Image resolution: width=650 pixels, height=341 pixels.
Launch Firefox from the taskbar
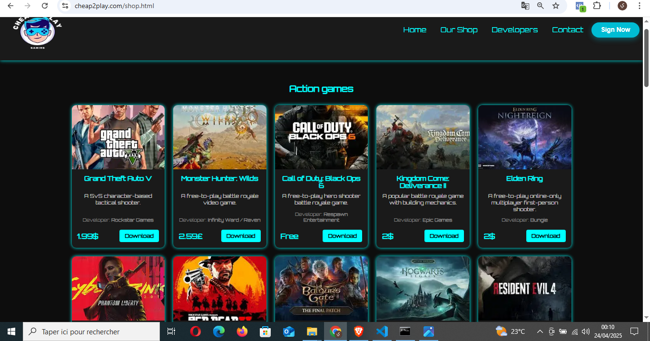242,331
